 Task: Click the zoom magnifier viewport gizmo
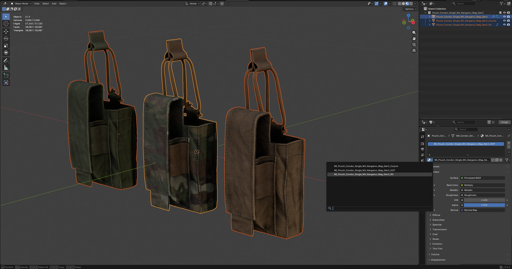coord(414,33)
